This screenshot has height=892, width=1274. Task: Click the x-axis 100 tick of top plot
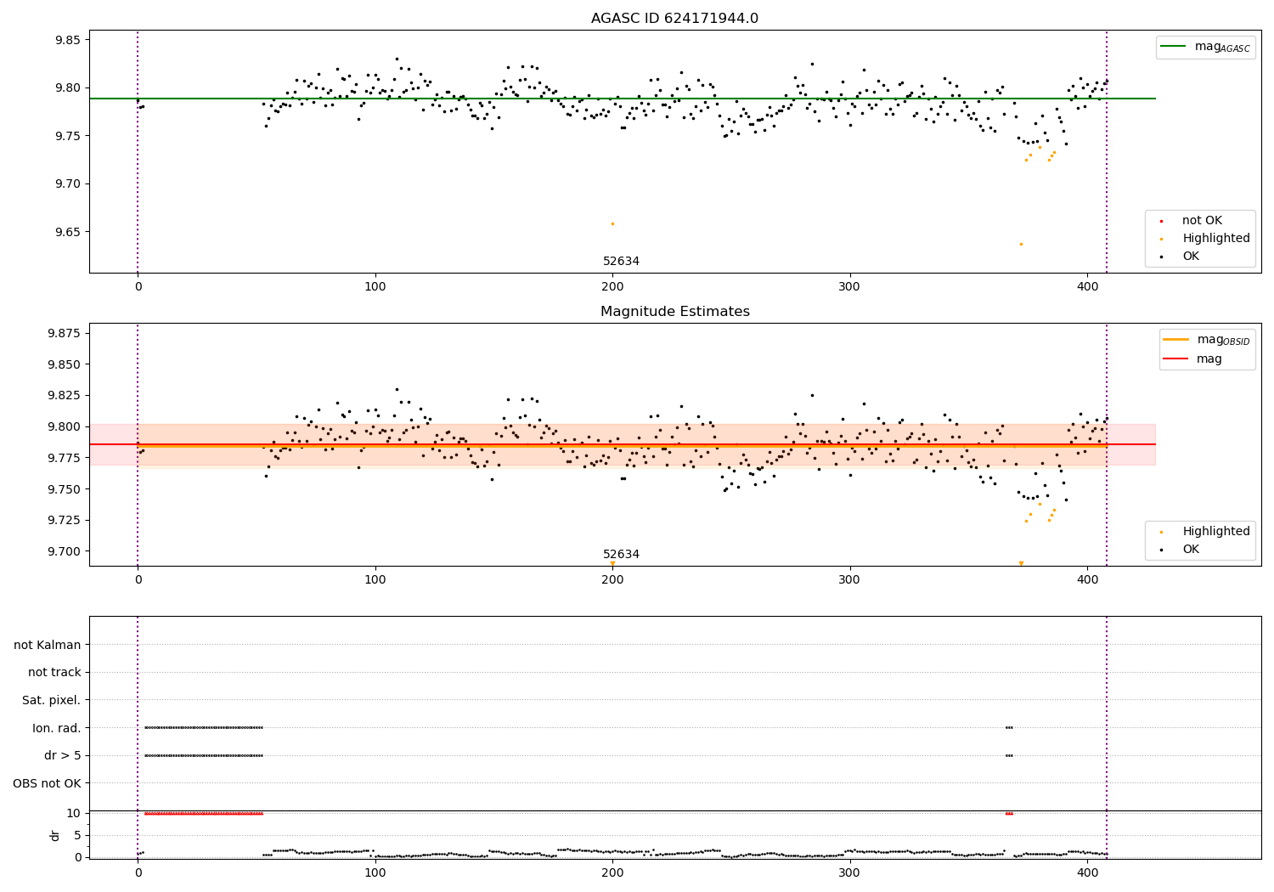pos(375,287)
